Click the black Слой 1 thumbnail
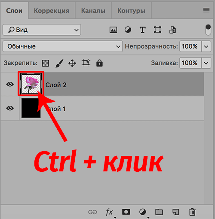 pyautogui.click(x=31, y=108)
